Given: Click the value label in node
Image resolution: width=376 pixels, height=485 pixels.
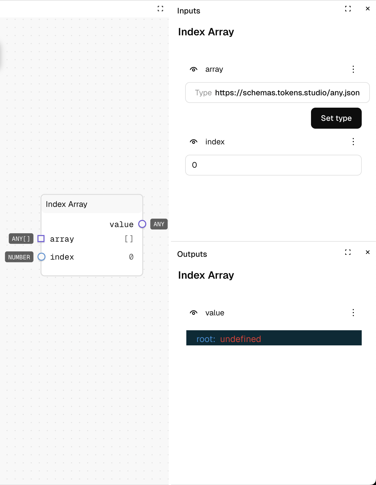Looking at the screenshot, I should coord(122,224).
